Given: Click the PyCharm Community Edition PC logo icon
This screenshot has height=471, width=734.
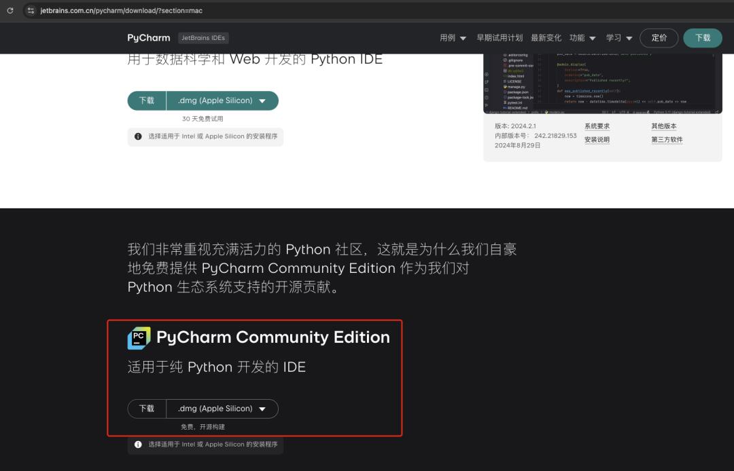Looking at the screenshot, I should pos(139,338).
